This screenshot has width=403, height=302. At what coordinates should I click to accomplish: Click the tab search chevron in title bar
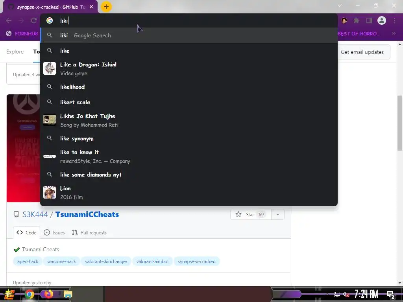click(340, 6)
